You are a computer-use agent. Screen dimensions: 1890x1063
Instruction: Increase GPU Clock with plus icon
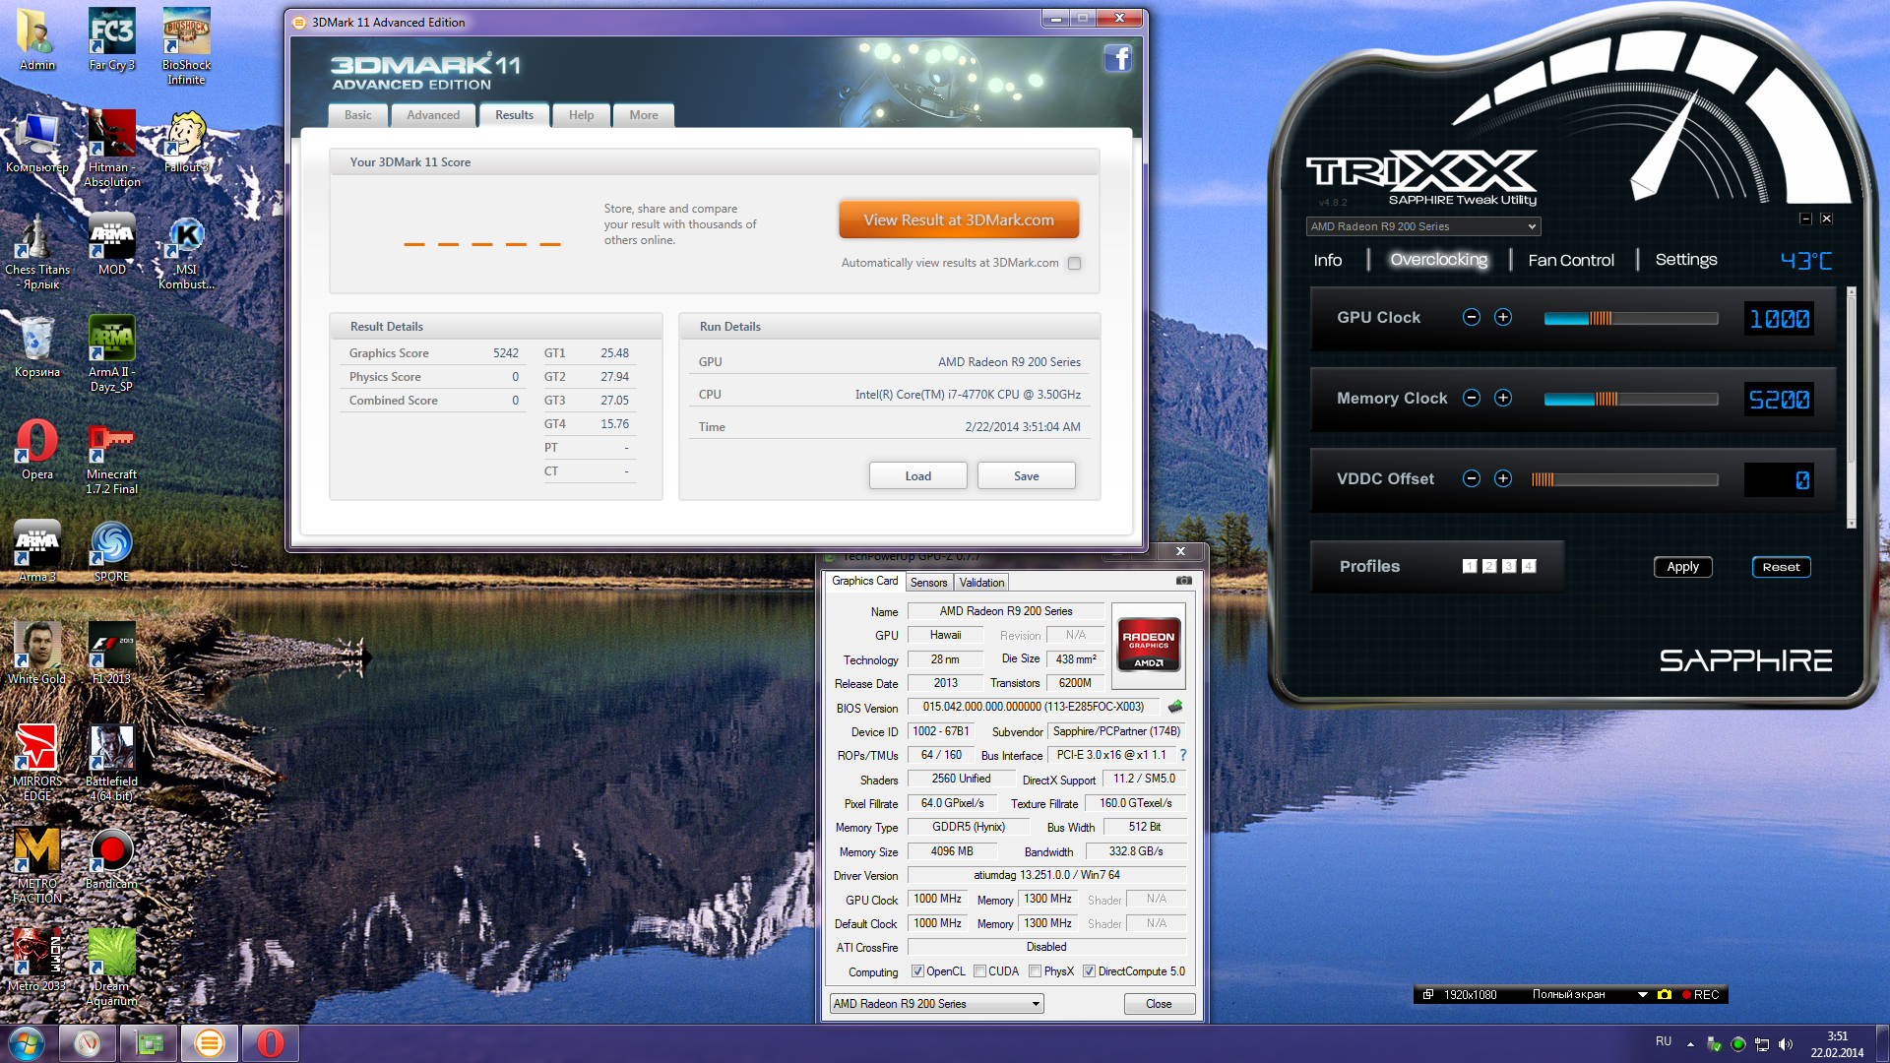[x=1503, y=317]
